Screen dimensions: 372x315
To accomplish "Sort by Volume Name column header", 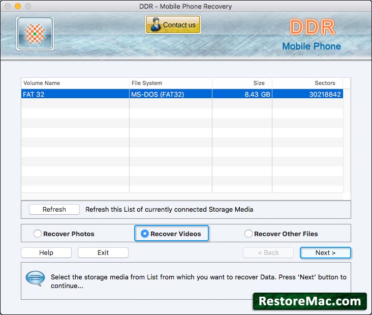I will (75, 83).
